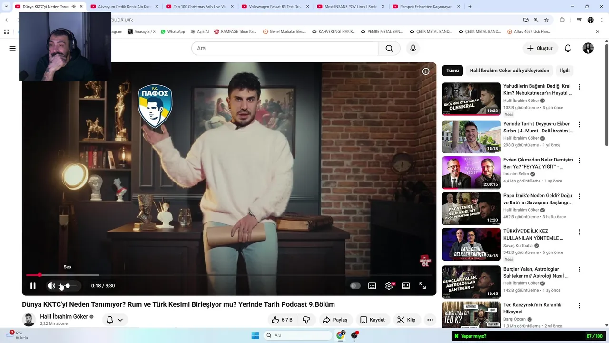This screenshot has height=343, width=609.
Task: Open Açık AI bookmark
Action: click(x=199, y=32)
